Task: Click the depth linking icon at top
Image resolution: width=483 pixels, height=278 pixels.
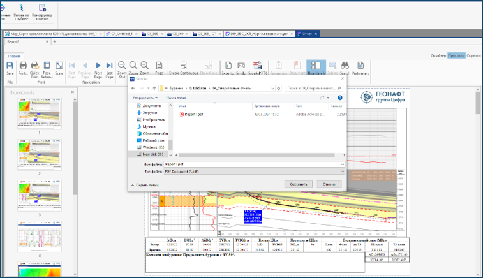Action: (21, 12)
